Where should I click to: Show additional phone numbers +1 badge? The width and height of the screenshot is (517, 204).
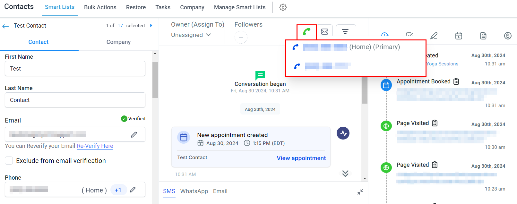[118, 190]
